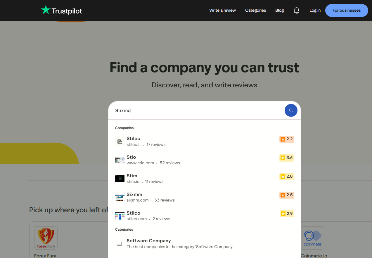
Task: Click the Software Company laptop icon
Action: pos(120,243)
